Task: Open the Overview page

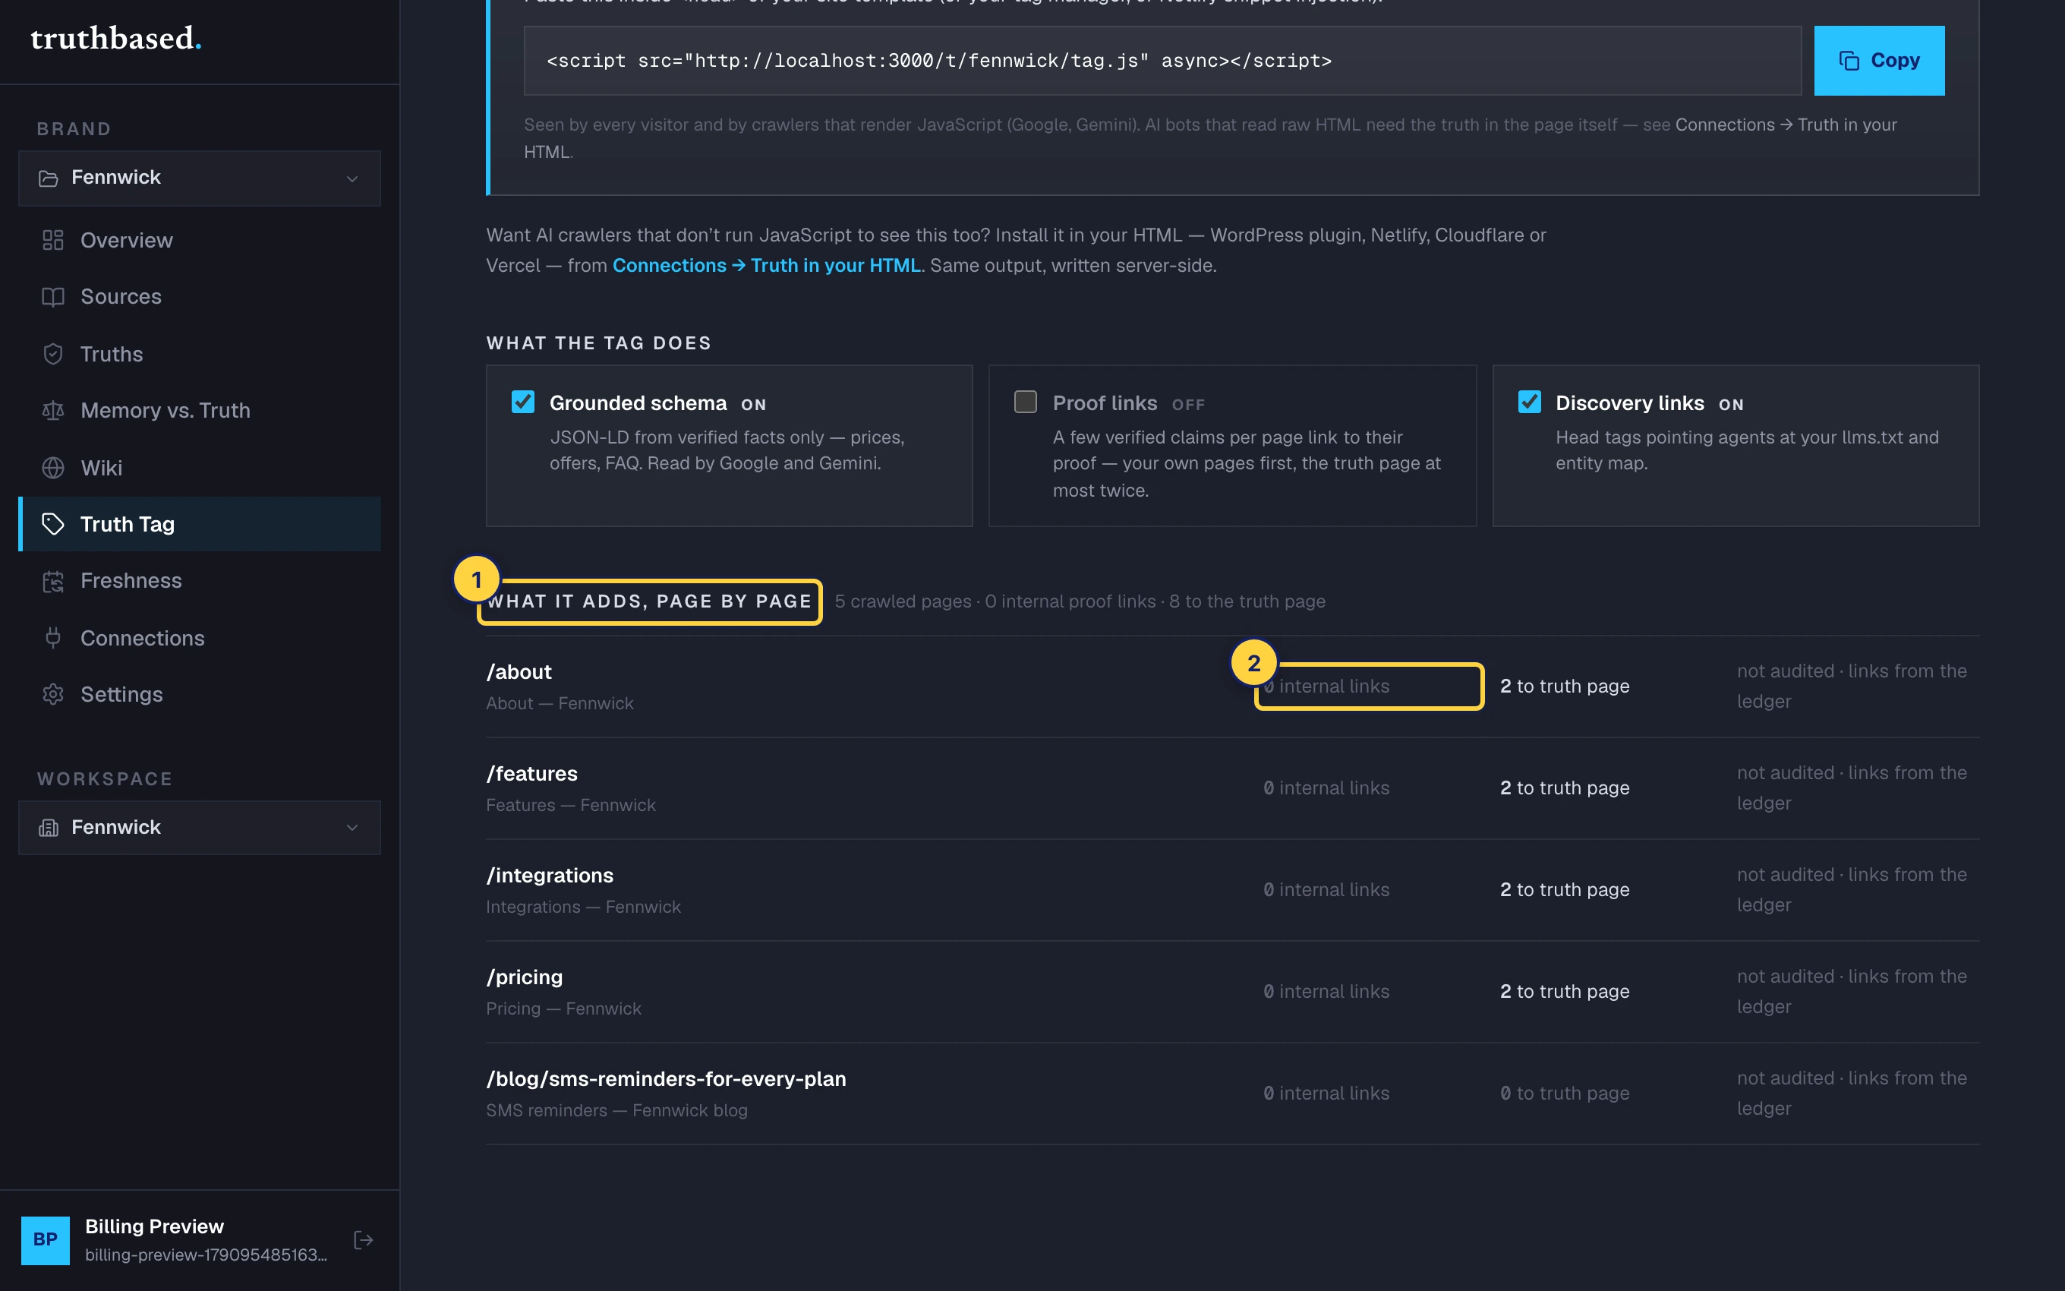Action: [x=200, y=240]
